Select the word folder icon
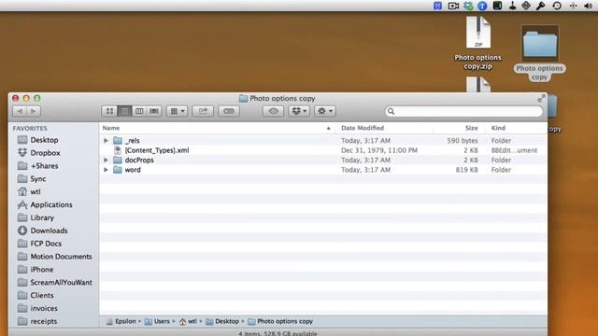 coord(118,170)
